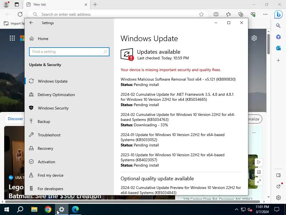Click Import favorites bar item
The image size is (286, 215).
(14, 24)
